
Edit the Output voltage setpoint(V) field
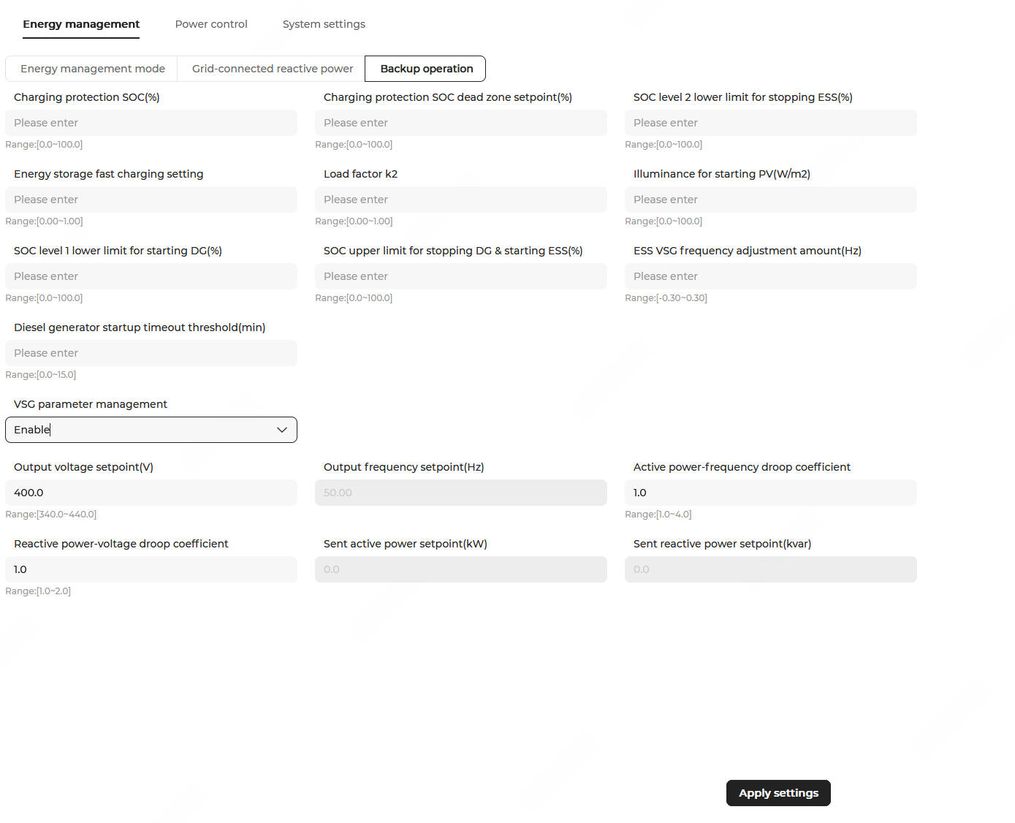click(x=151, y=493)
